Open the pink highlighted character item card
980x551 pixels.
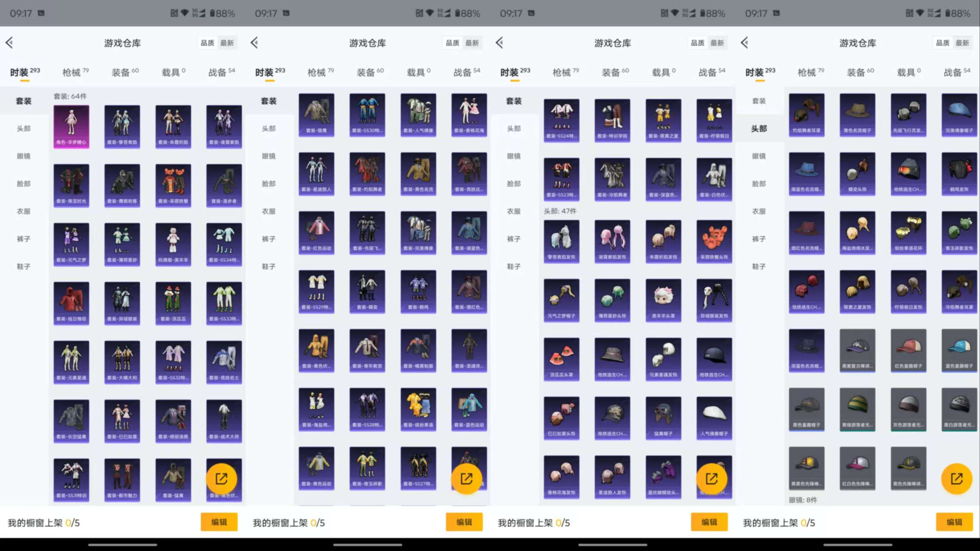[x=72, y=127]
